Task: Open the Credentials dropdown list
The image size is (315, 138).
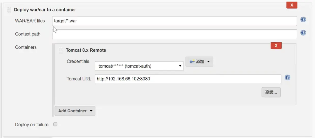Action: pos(139,66)
